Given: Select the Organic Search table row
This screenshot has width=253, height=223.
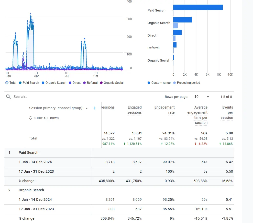Looking at the screenshot, I should tap(31, 190).
